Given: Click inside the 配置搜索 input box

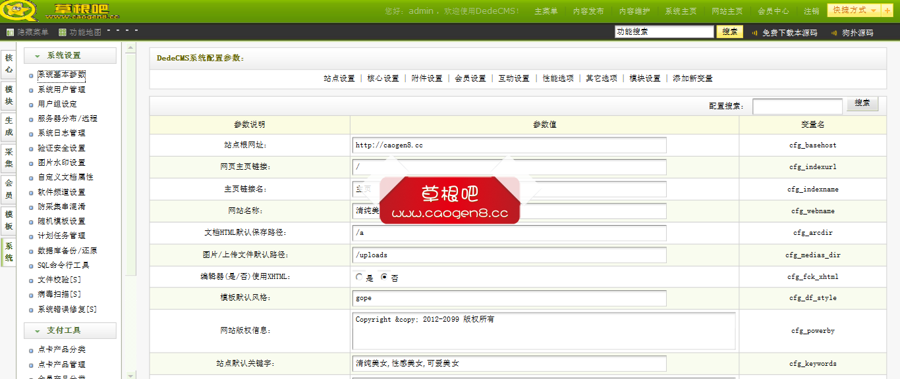Looking at the screenshot, I should tap(797, 105).
